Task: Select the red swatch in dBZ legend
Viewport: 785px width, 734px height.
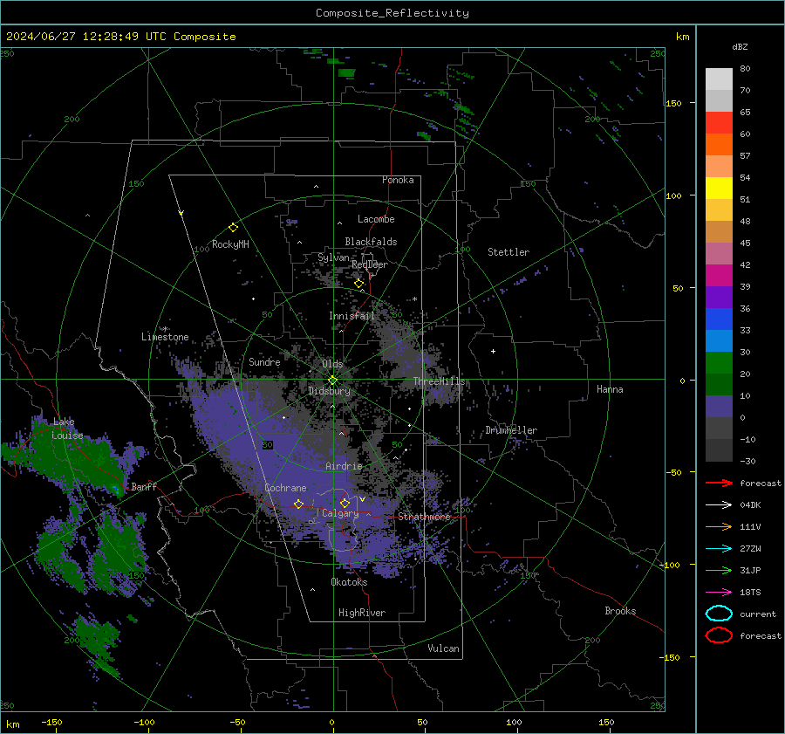Action: (x=719, y=122)
